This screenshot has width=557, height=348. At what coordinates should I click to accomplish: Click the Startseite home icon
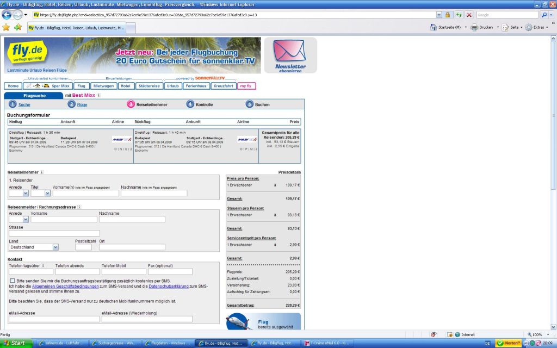pos(433,27)
